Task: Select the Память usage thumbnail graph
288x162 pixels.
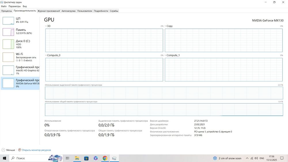Action: click(x=8, y=32)
